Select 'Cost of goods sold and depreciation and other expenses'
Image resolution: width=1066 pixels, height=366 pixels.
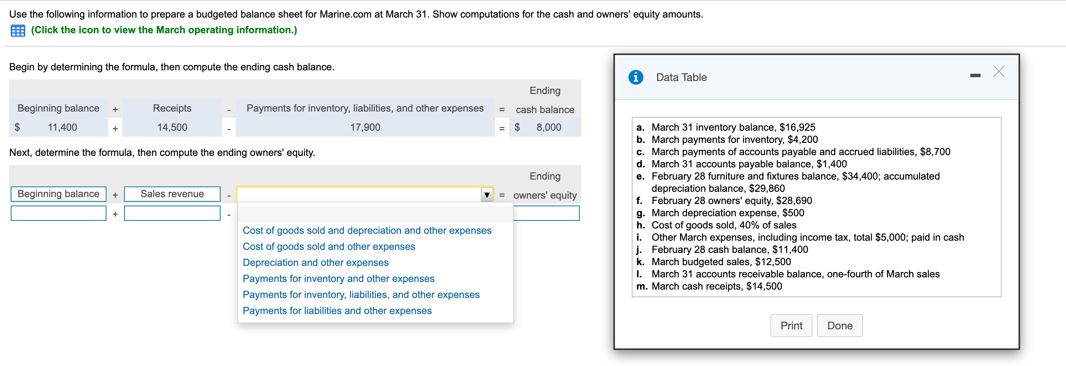(x=367, y=230)
